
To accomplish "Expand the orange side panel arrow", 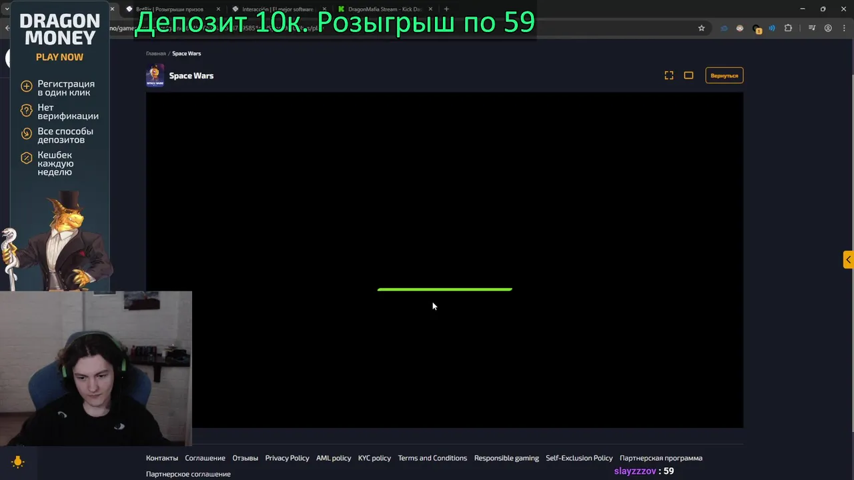I will (x=848, y=259).
